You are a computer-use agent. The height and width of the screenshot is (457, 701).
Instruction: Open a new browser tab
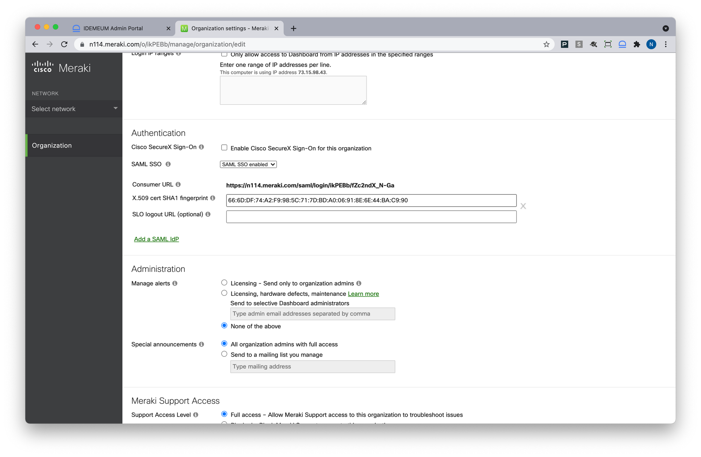(x=294, y=28)
